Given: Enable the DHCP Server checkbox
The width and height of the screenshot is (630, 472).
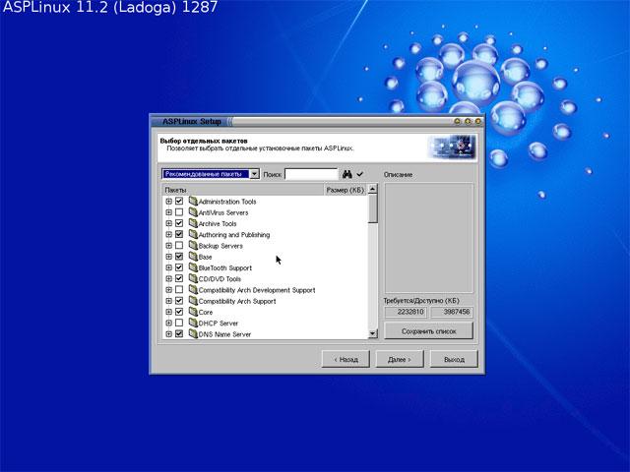Looking at the screenshot, I should pyautogui.click(x=179, y=323).
